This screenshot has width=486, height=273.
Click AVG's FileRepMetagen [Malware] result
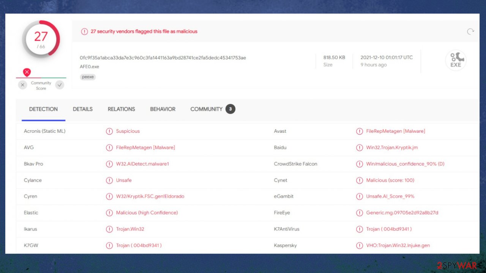pos(145,147)
